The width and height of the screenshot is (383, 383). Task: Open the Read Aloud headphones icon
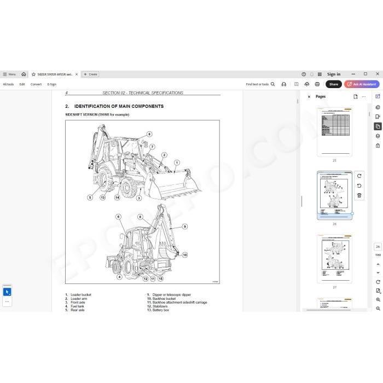[284, 84]
